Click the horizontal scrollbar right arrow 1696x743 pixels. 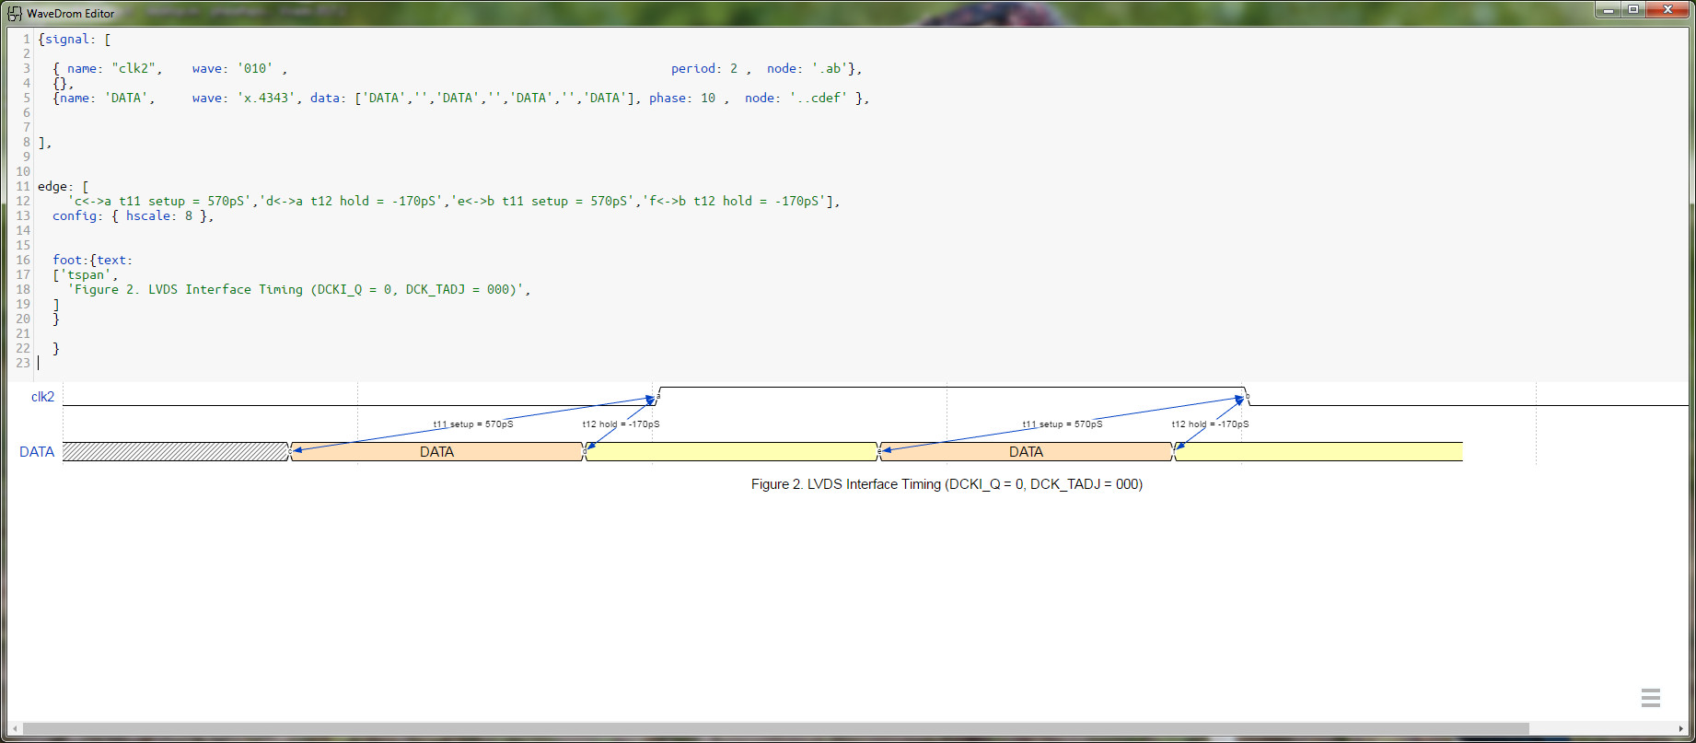1681,729
